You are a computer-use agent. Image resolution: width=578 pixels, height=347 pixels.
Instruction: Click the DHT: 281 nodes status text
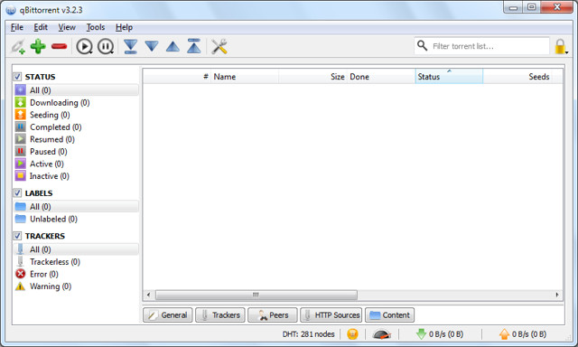(309, 334)
